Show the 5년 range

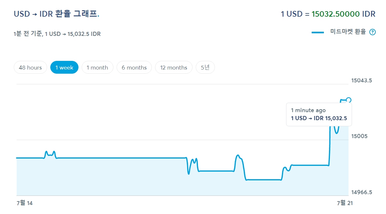tap(205, 68)
